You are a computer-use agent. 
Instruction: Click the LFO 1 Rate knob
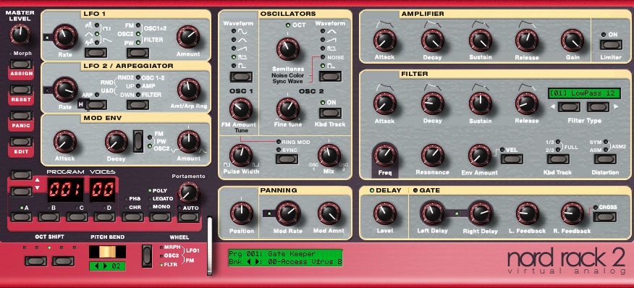coord(65,37)
